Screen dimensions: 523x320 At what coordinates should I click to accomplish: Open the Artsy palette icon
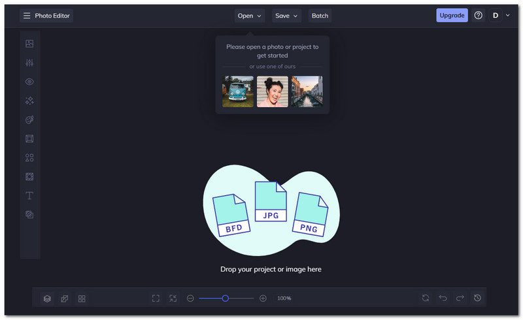pyautogui.click(x=29, y=120)
